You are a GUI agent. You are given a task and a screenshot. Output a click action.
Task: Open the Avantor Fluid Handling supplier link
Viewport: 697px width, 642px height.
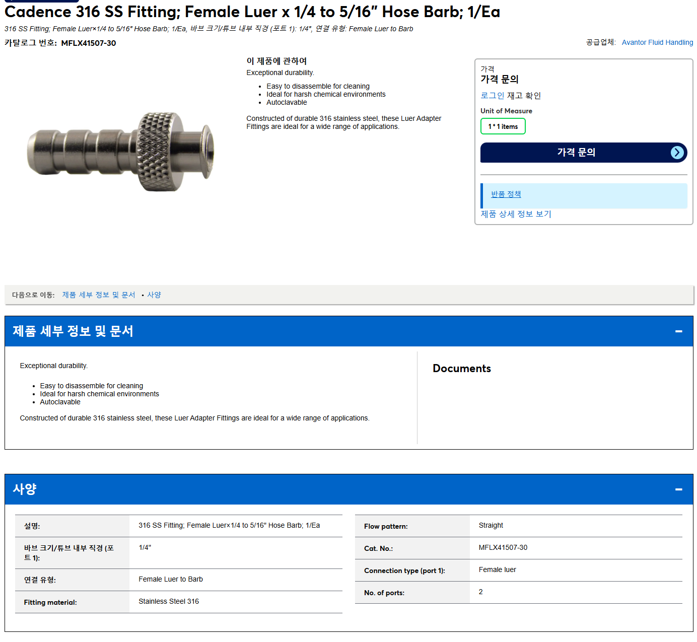tap(657, 42)
